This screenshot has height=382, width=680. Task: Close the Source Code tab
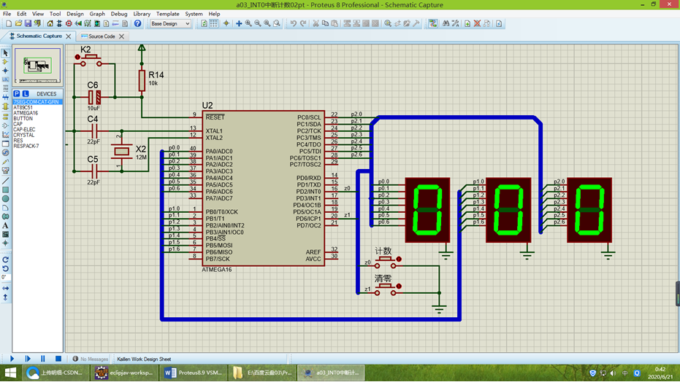point(121,36)
